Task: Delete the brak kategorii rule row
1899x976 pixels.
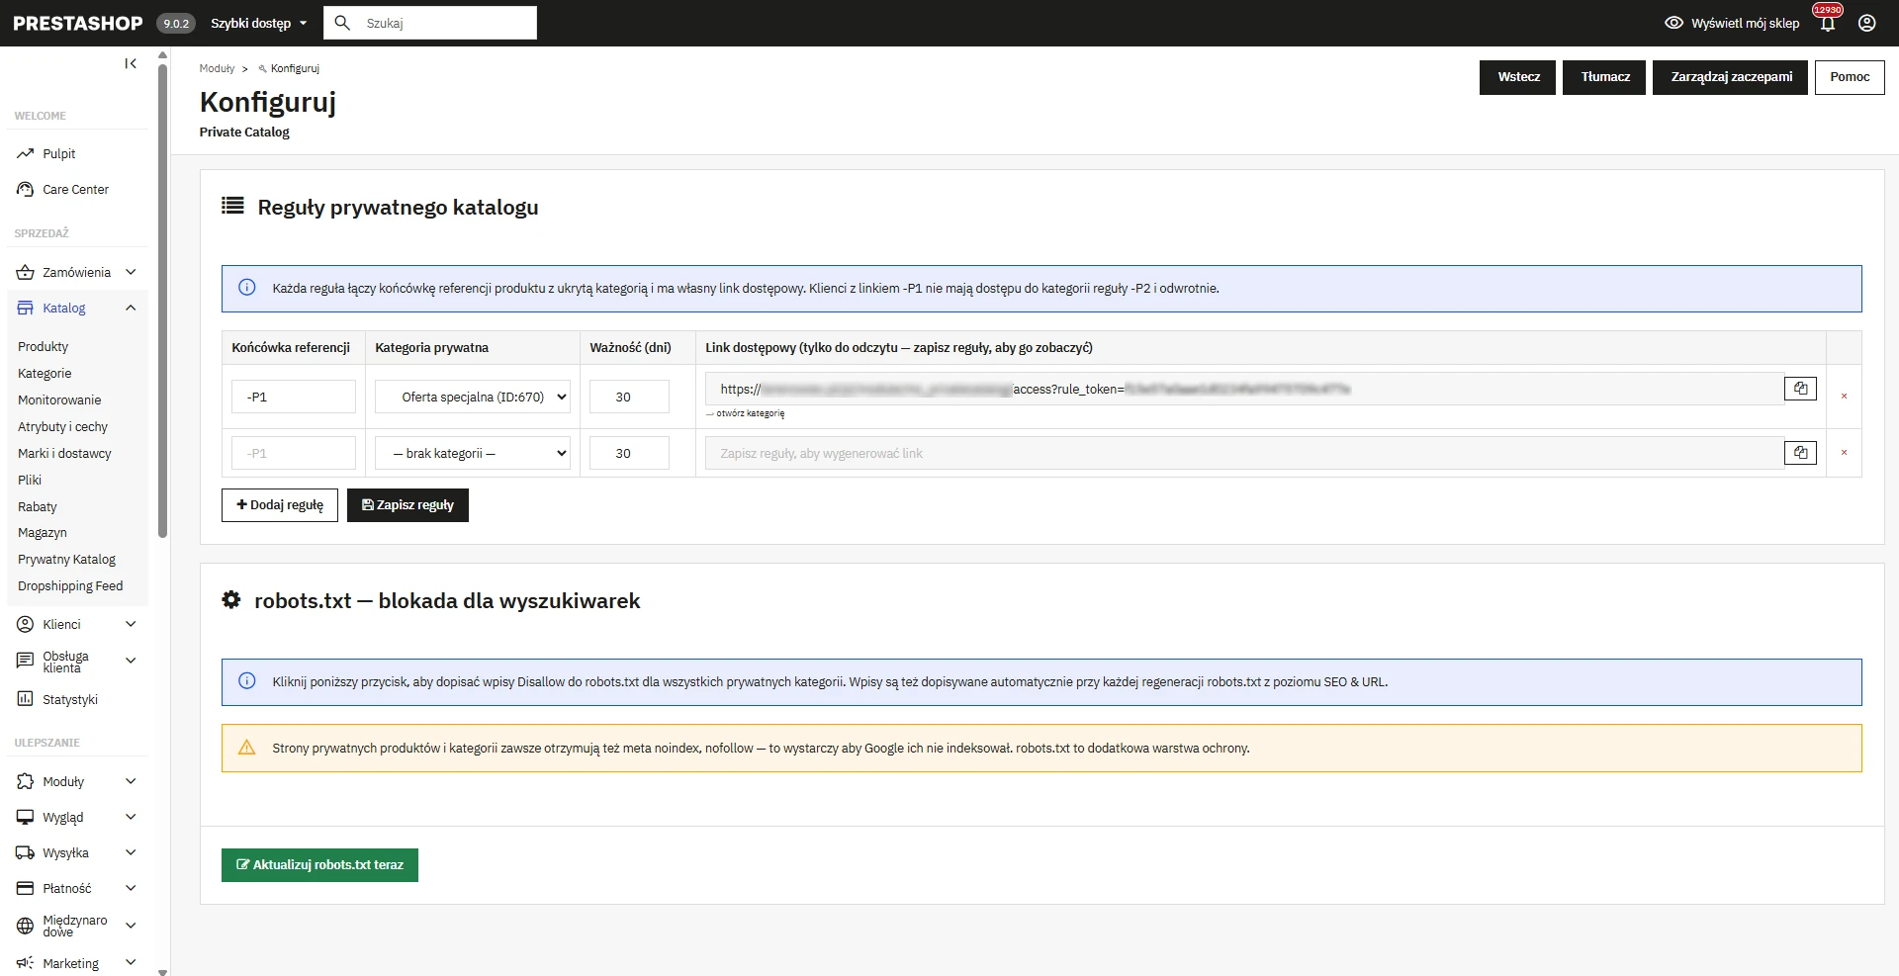Action: pyautogui.click(x=1844, y=453)
